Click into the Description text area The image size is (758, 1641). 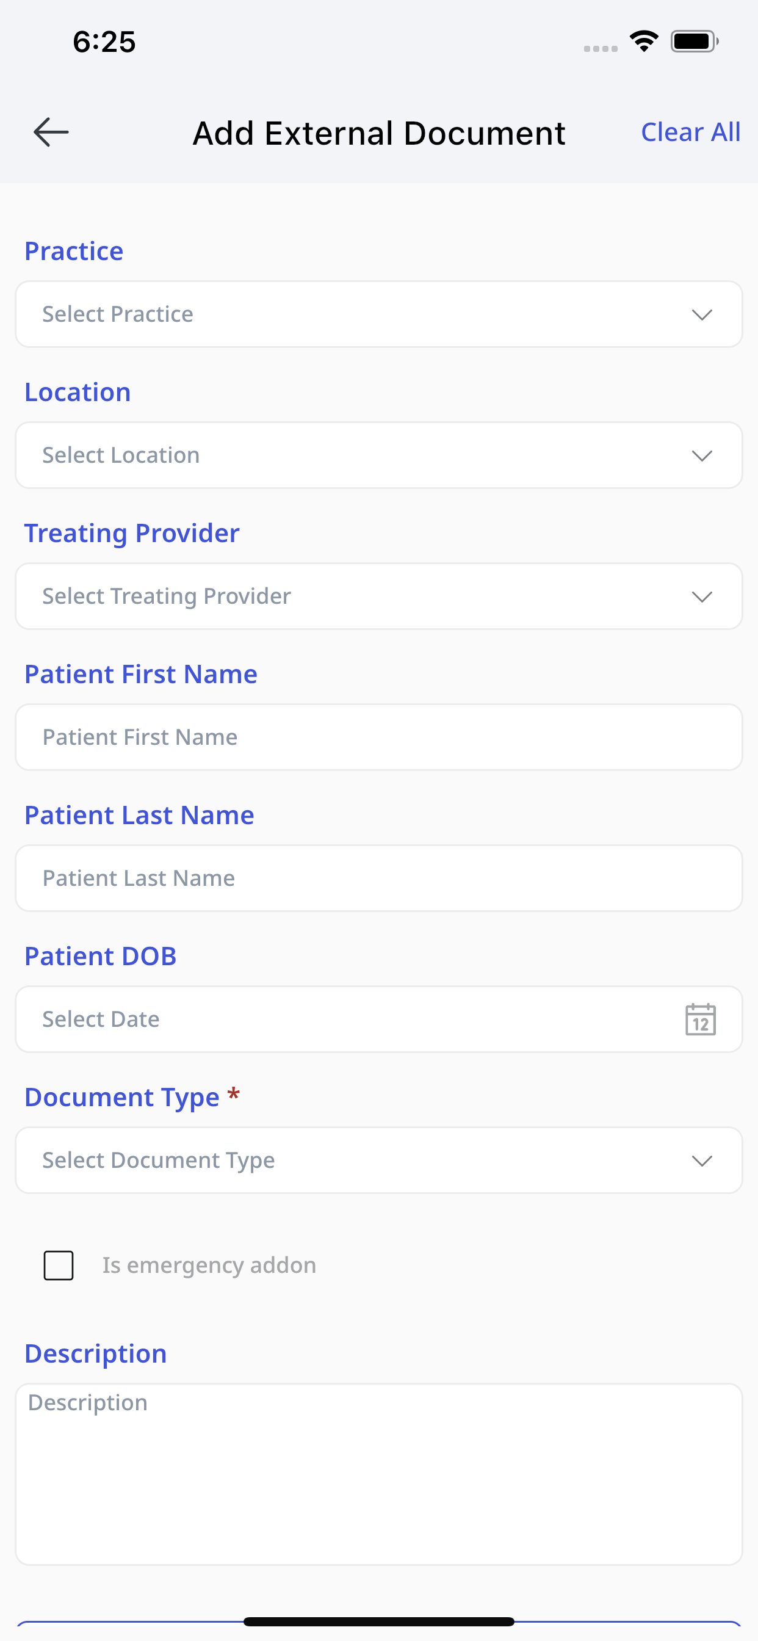(x=378, y=1474)
